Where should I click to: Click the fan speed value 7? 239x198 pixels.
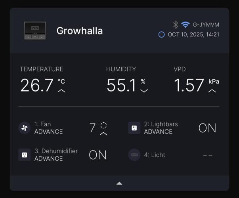[93, 128]
